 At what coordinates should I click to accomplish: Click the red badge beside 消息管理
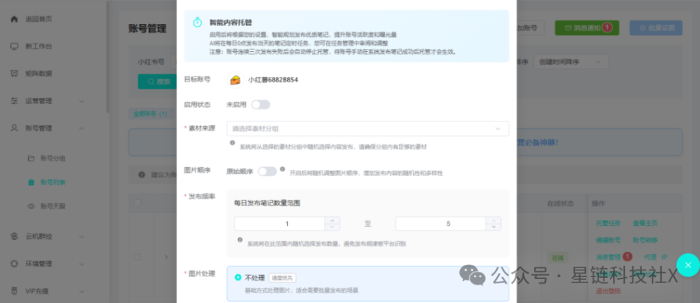(628, 257)
